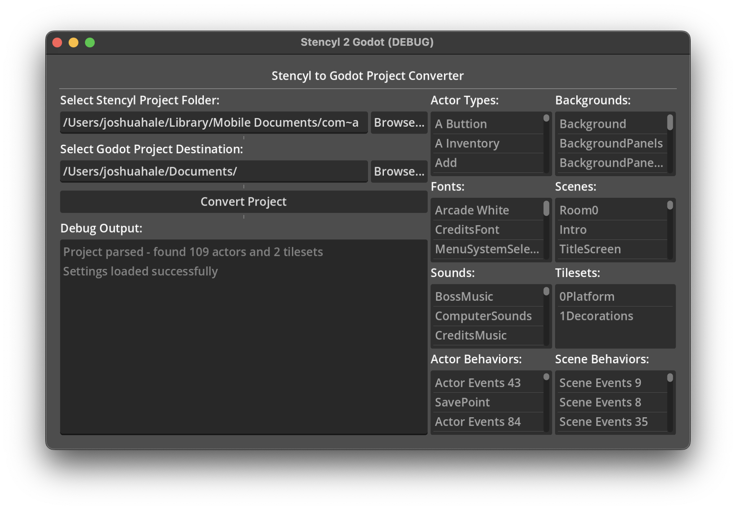Select 'A Buttion' in Actor Types list
The width and height of the screenshot is (736, 510).
coord(488,124)
